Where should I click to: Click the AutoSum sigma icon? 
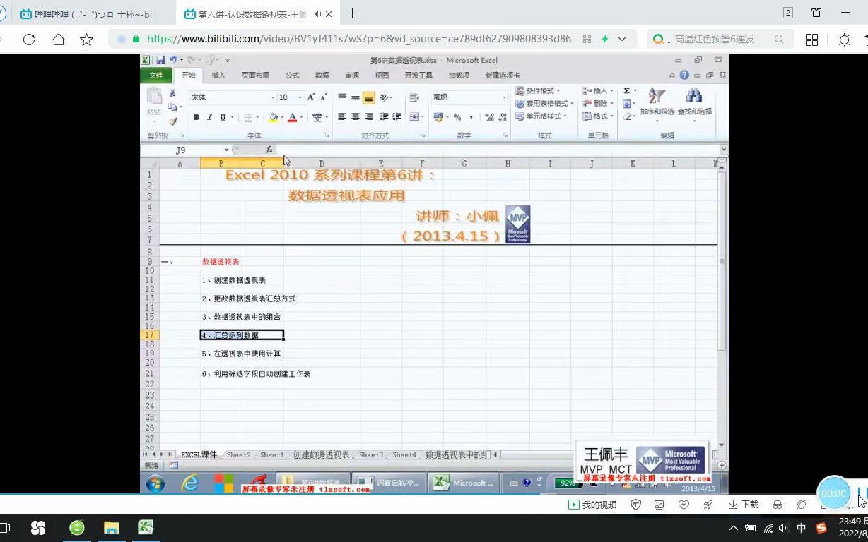point(626,90)
